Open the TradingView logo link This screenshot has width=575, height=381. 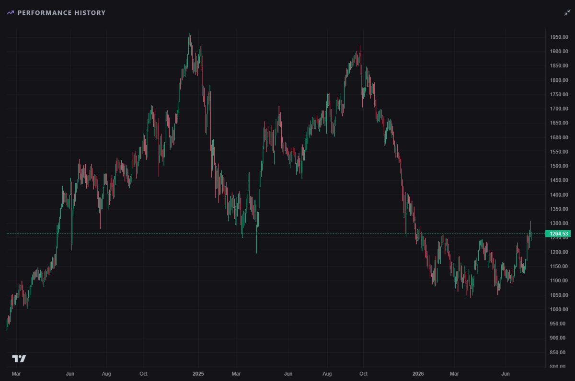(19, 359)
